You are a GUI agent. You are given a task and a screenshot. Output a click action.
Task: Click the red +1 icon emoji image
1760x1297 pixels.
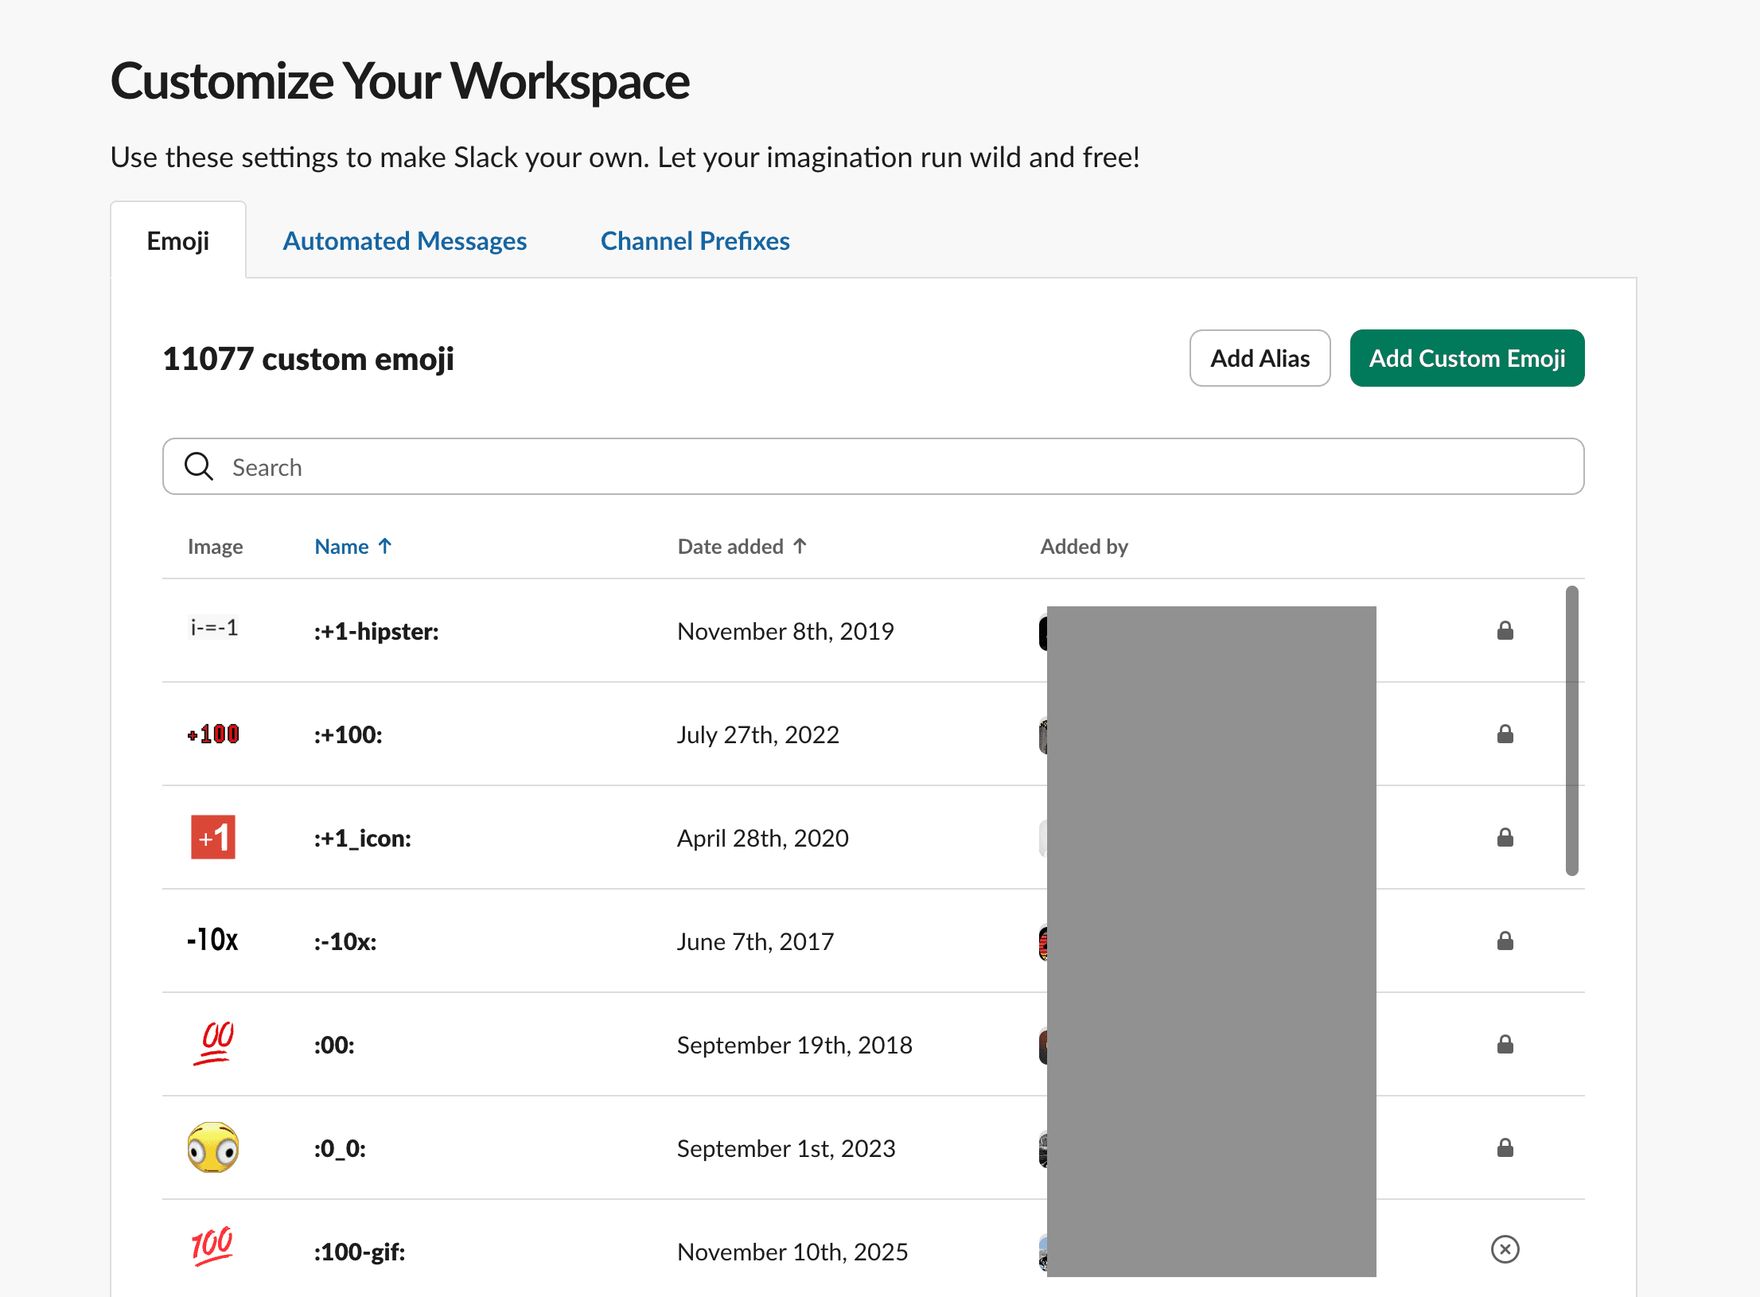[x=213, y=837]
